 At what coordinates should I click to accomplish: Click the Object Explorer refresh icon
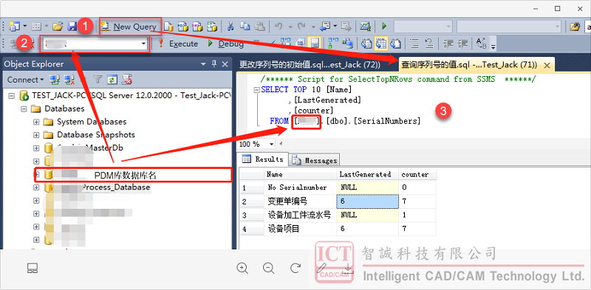(112, 80)
